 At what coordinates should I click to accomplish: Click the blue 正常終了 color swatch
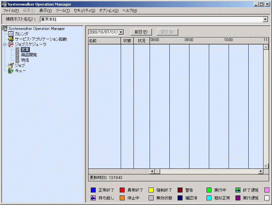pyautogui.click(x=93, y=190)
